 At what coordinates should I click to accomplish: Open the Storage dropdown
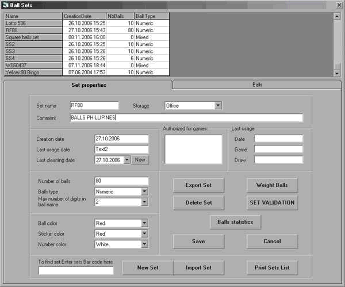218,106
